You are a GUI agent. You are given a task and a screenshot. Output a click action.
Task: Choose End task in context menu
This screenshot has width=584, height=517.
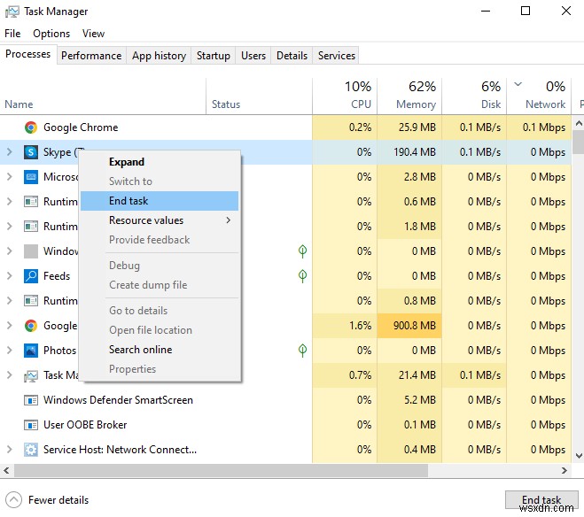128,201
